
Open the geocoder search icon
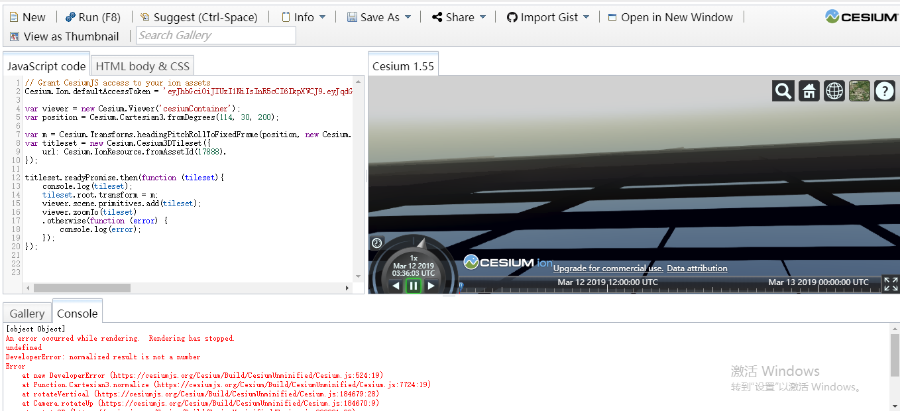(783, 91)
